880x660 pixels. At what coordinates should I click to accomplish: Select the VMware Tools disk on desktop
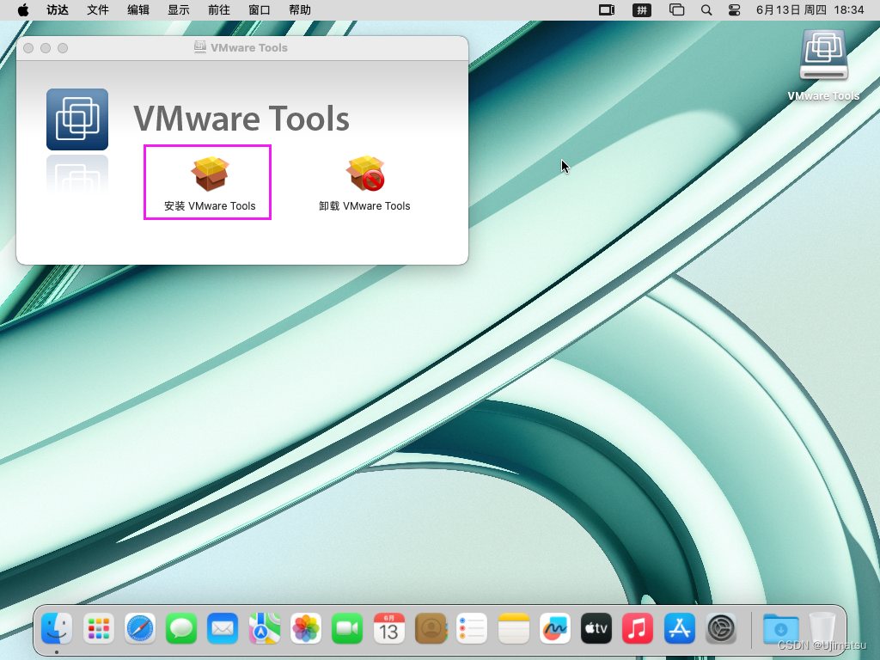click(823, 56)
